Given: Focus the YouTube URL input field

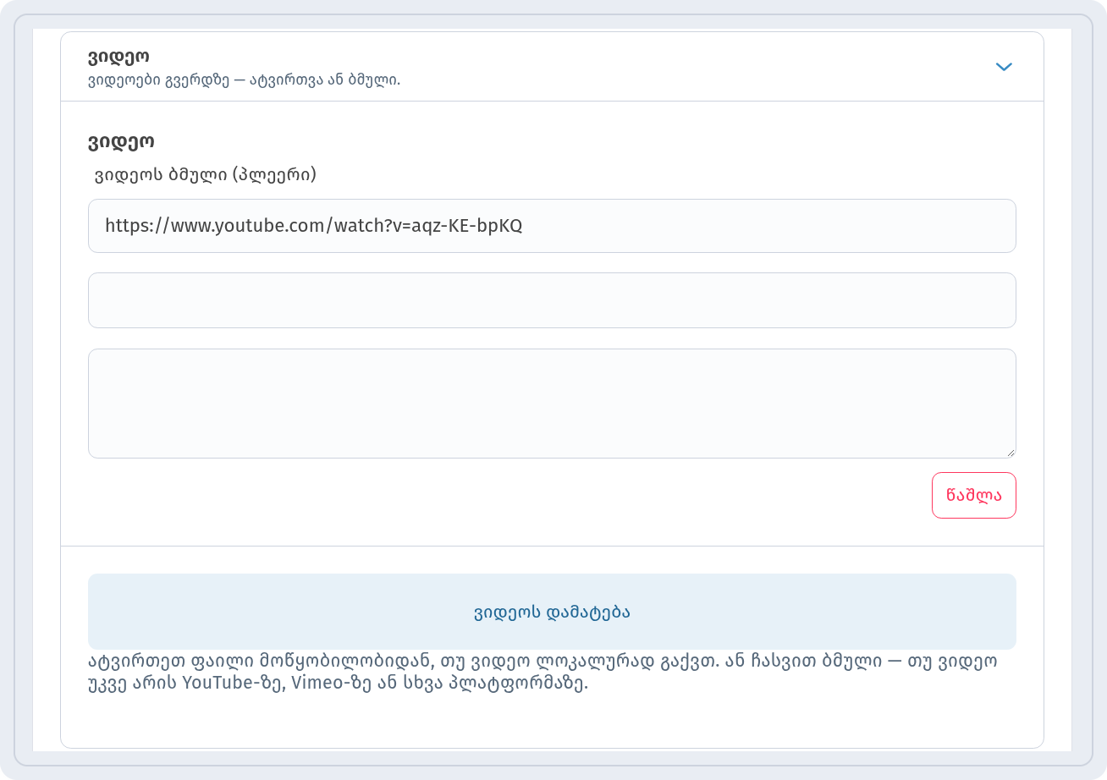Looking at the screenshot, I should (x=552, y=226).
